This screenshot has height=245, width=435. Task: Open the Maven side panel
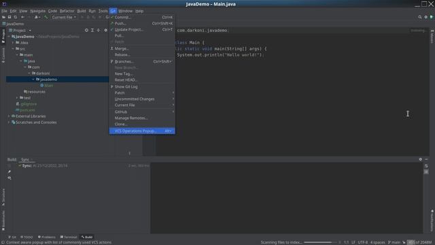coord(432,36)
